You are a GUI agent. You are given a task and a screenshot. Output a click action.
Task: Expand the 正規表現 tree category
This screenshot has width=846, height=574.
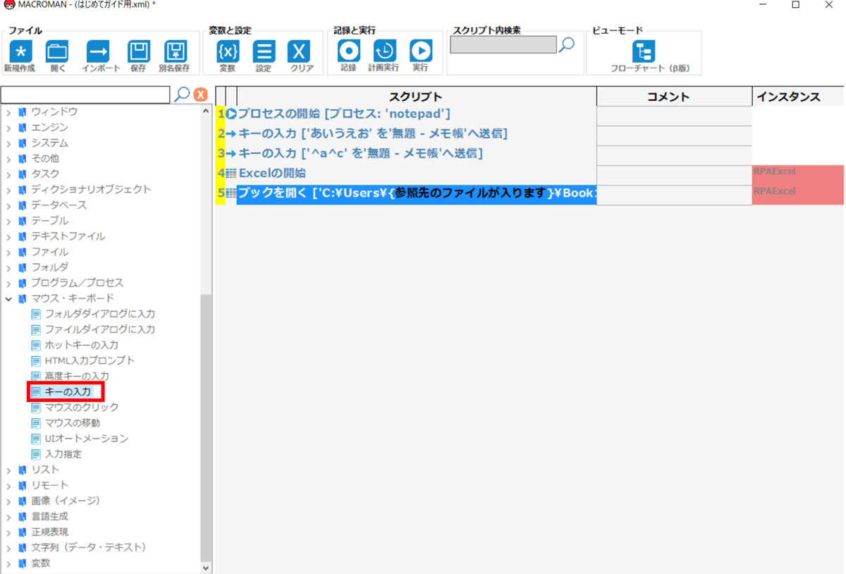pyautogui.click(x=9, y=532)
